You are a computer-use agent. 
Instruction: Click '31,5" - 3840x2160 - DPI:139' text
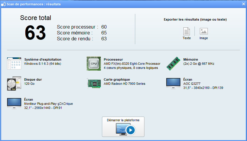(x=203, y=88)
